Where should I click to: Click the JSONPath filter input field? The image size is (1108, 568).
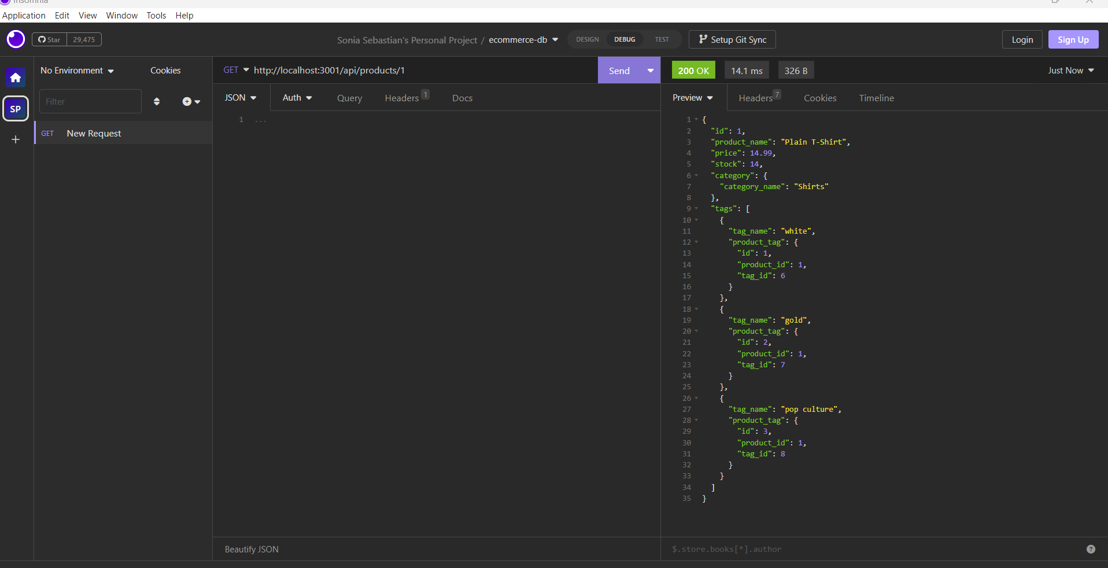(810, 549)
